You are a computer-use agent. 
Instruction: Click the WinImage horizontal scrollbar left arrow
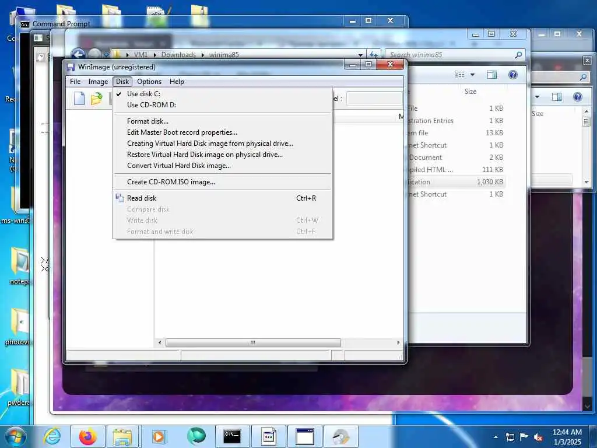(x=160, y=342)
